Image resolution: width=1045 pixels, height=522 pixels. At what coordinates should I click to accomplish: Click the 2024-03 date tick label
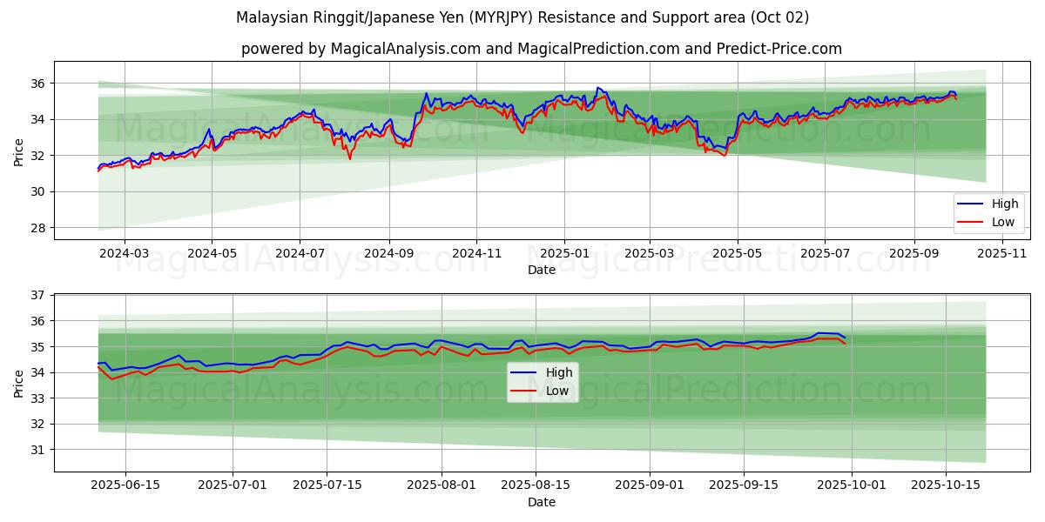coord(125,253)
